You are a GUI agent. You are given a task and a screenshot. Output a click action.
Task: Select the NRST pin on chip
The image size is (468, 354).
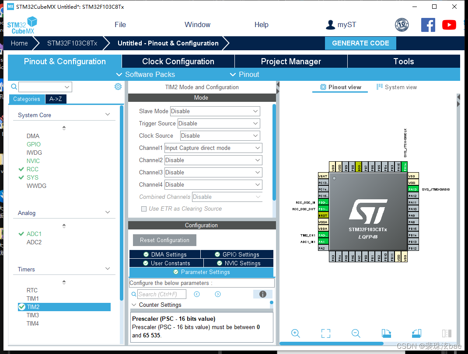pos(323,215)
